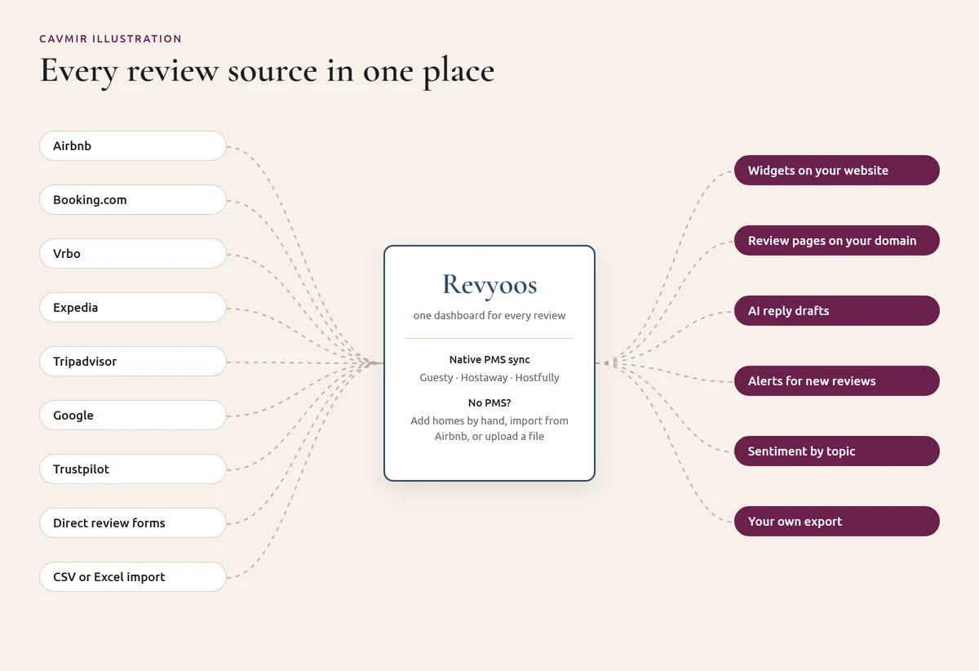
Task: Select the Booking.com source pill
Action: coord(133,200)
